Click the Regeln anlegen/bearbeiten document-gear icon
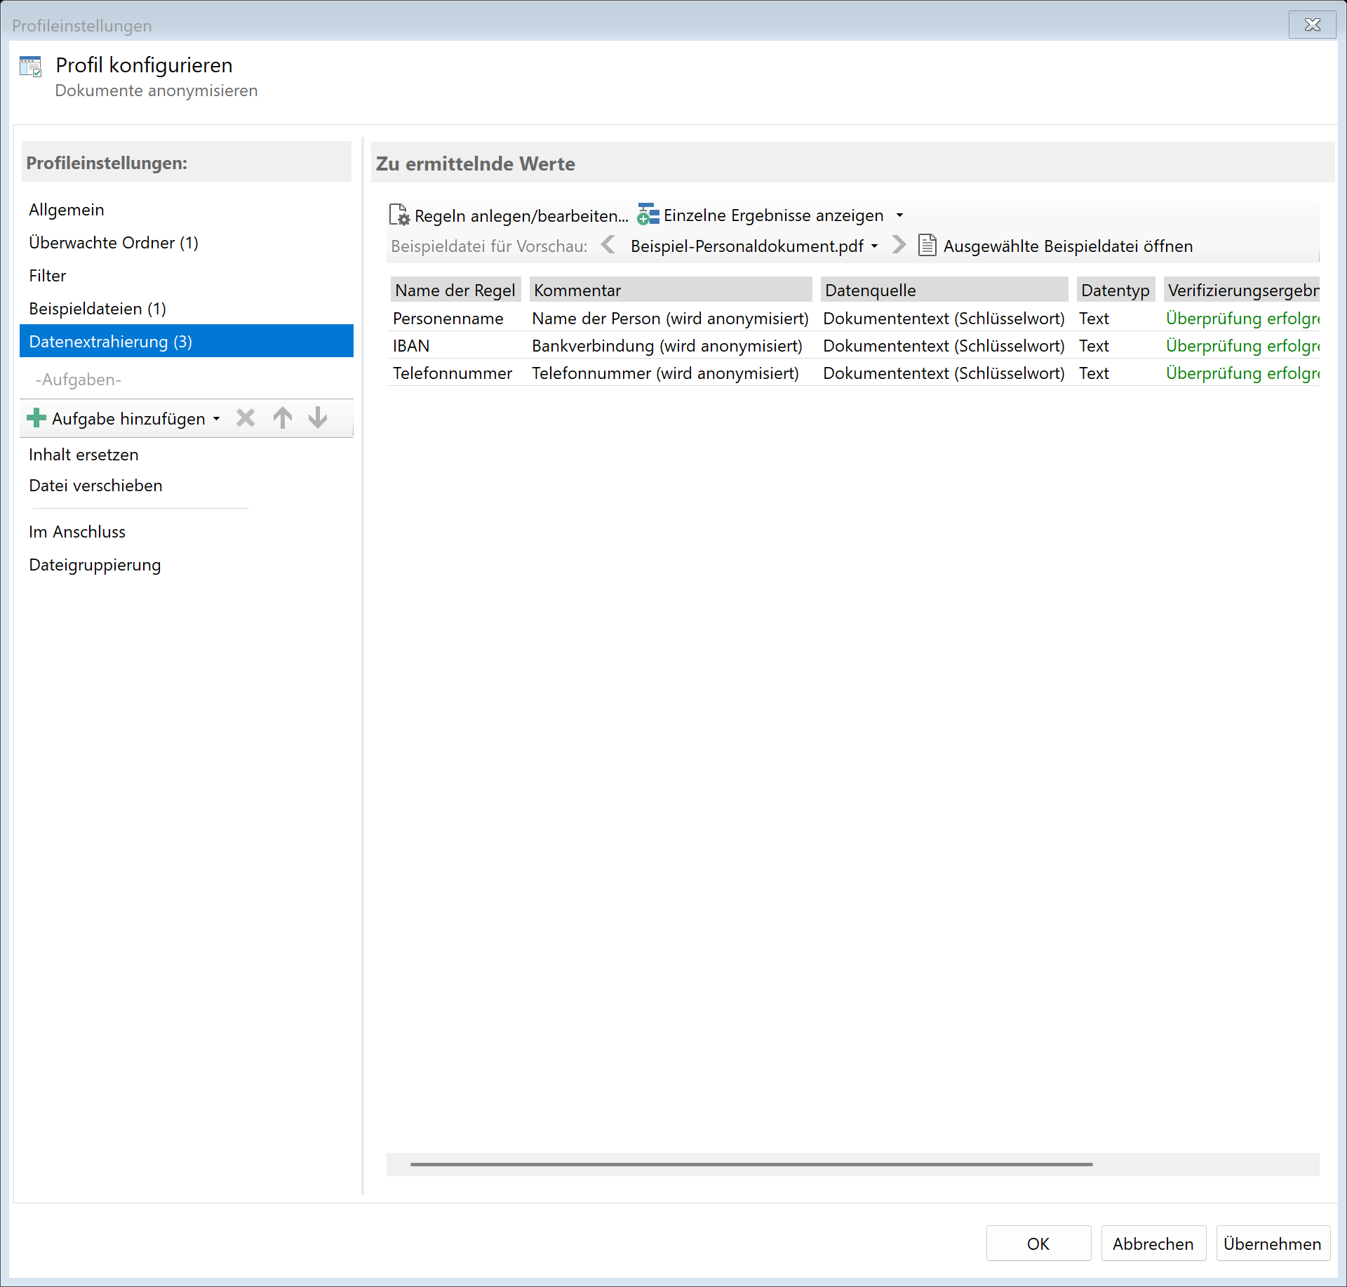This screenshot has height=1287, width=1347. tap(399, 215)
